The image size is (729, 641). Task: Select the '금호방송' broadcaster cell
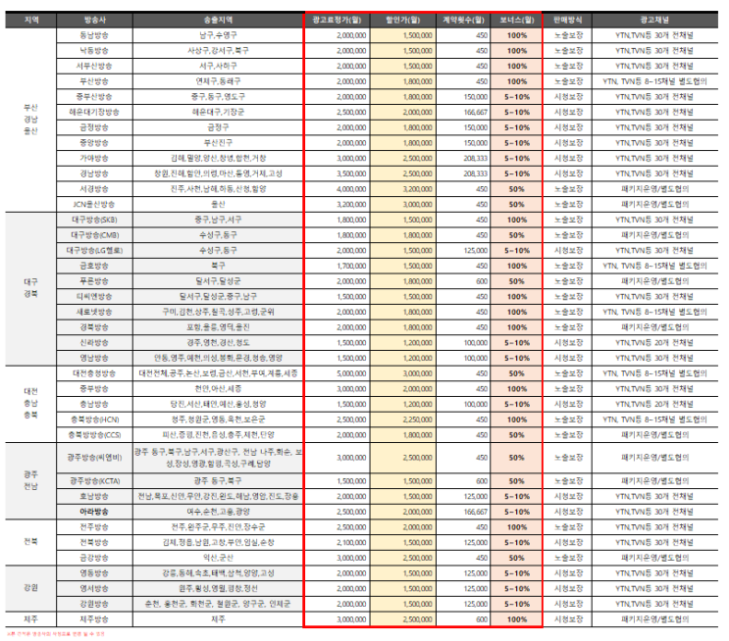pos(94,266)
